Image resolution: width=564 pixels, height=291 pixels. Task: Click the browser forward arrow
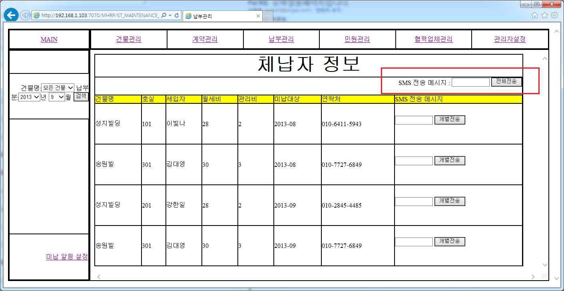coord(25,16)
